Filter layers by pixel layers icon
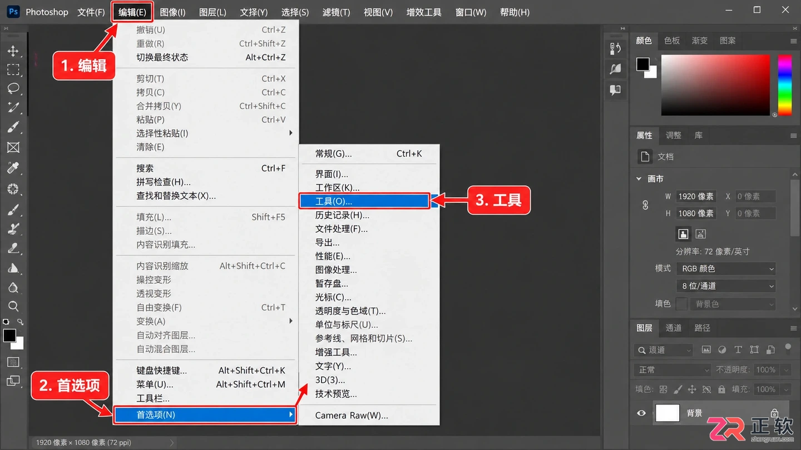Screen dimensions: 801x450 pyautogui.click(x=706, y=350)
